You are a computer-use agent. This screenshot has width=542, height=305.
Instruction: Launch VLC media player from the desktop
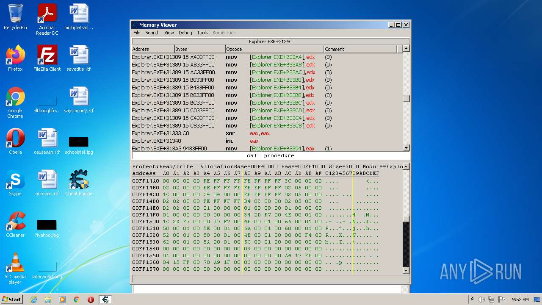coord(15,269)
